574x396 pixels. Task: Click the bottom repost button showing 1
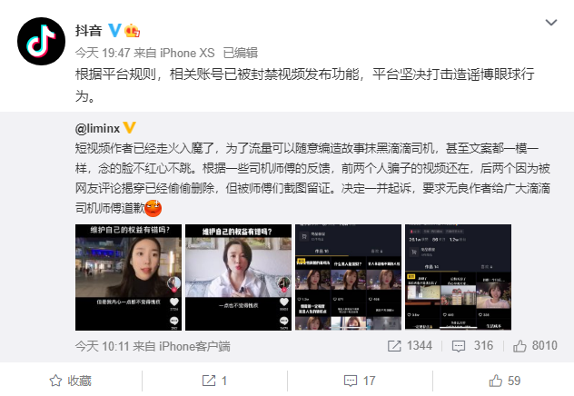(x=214, y=381)
